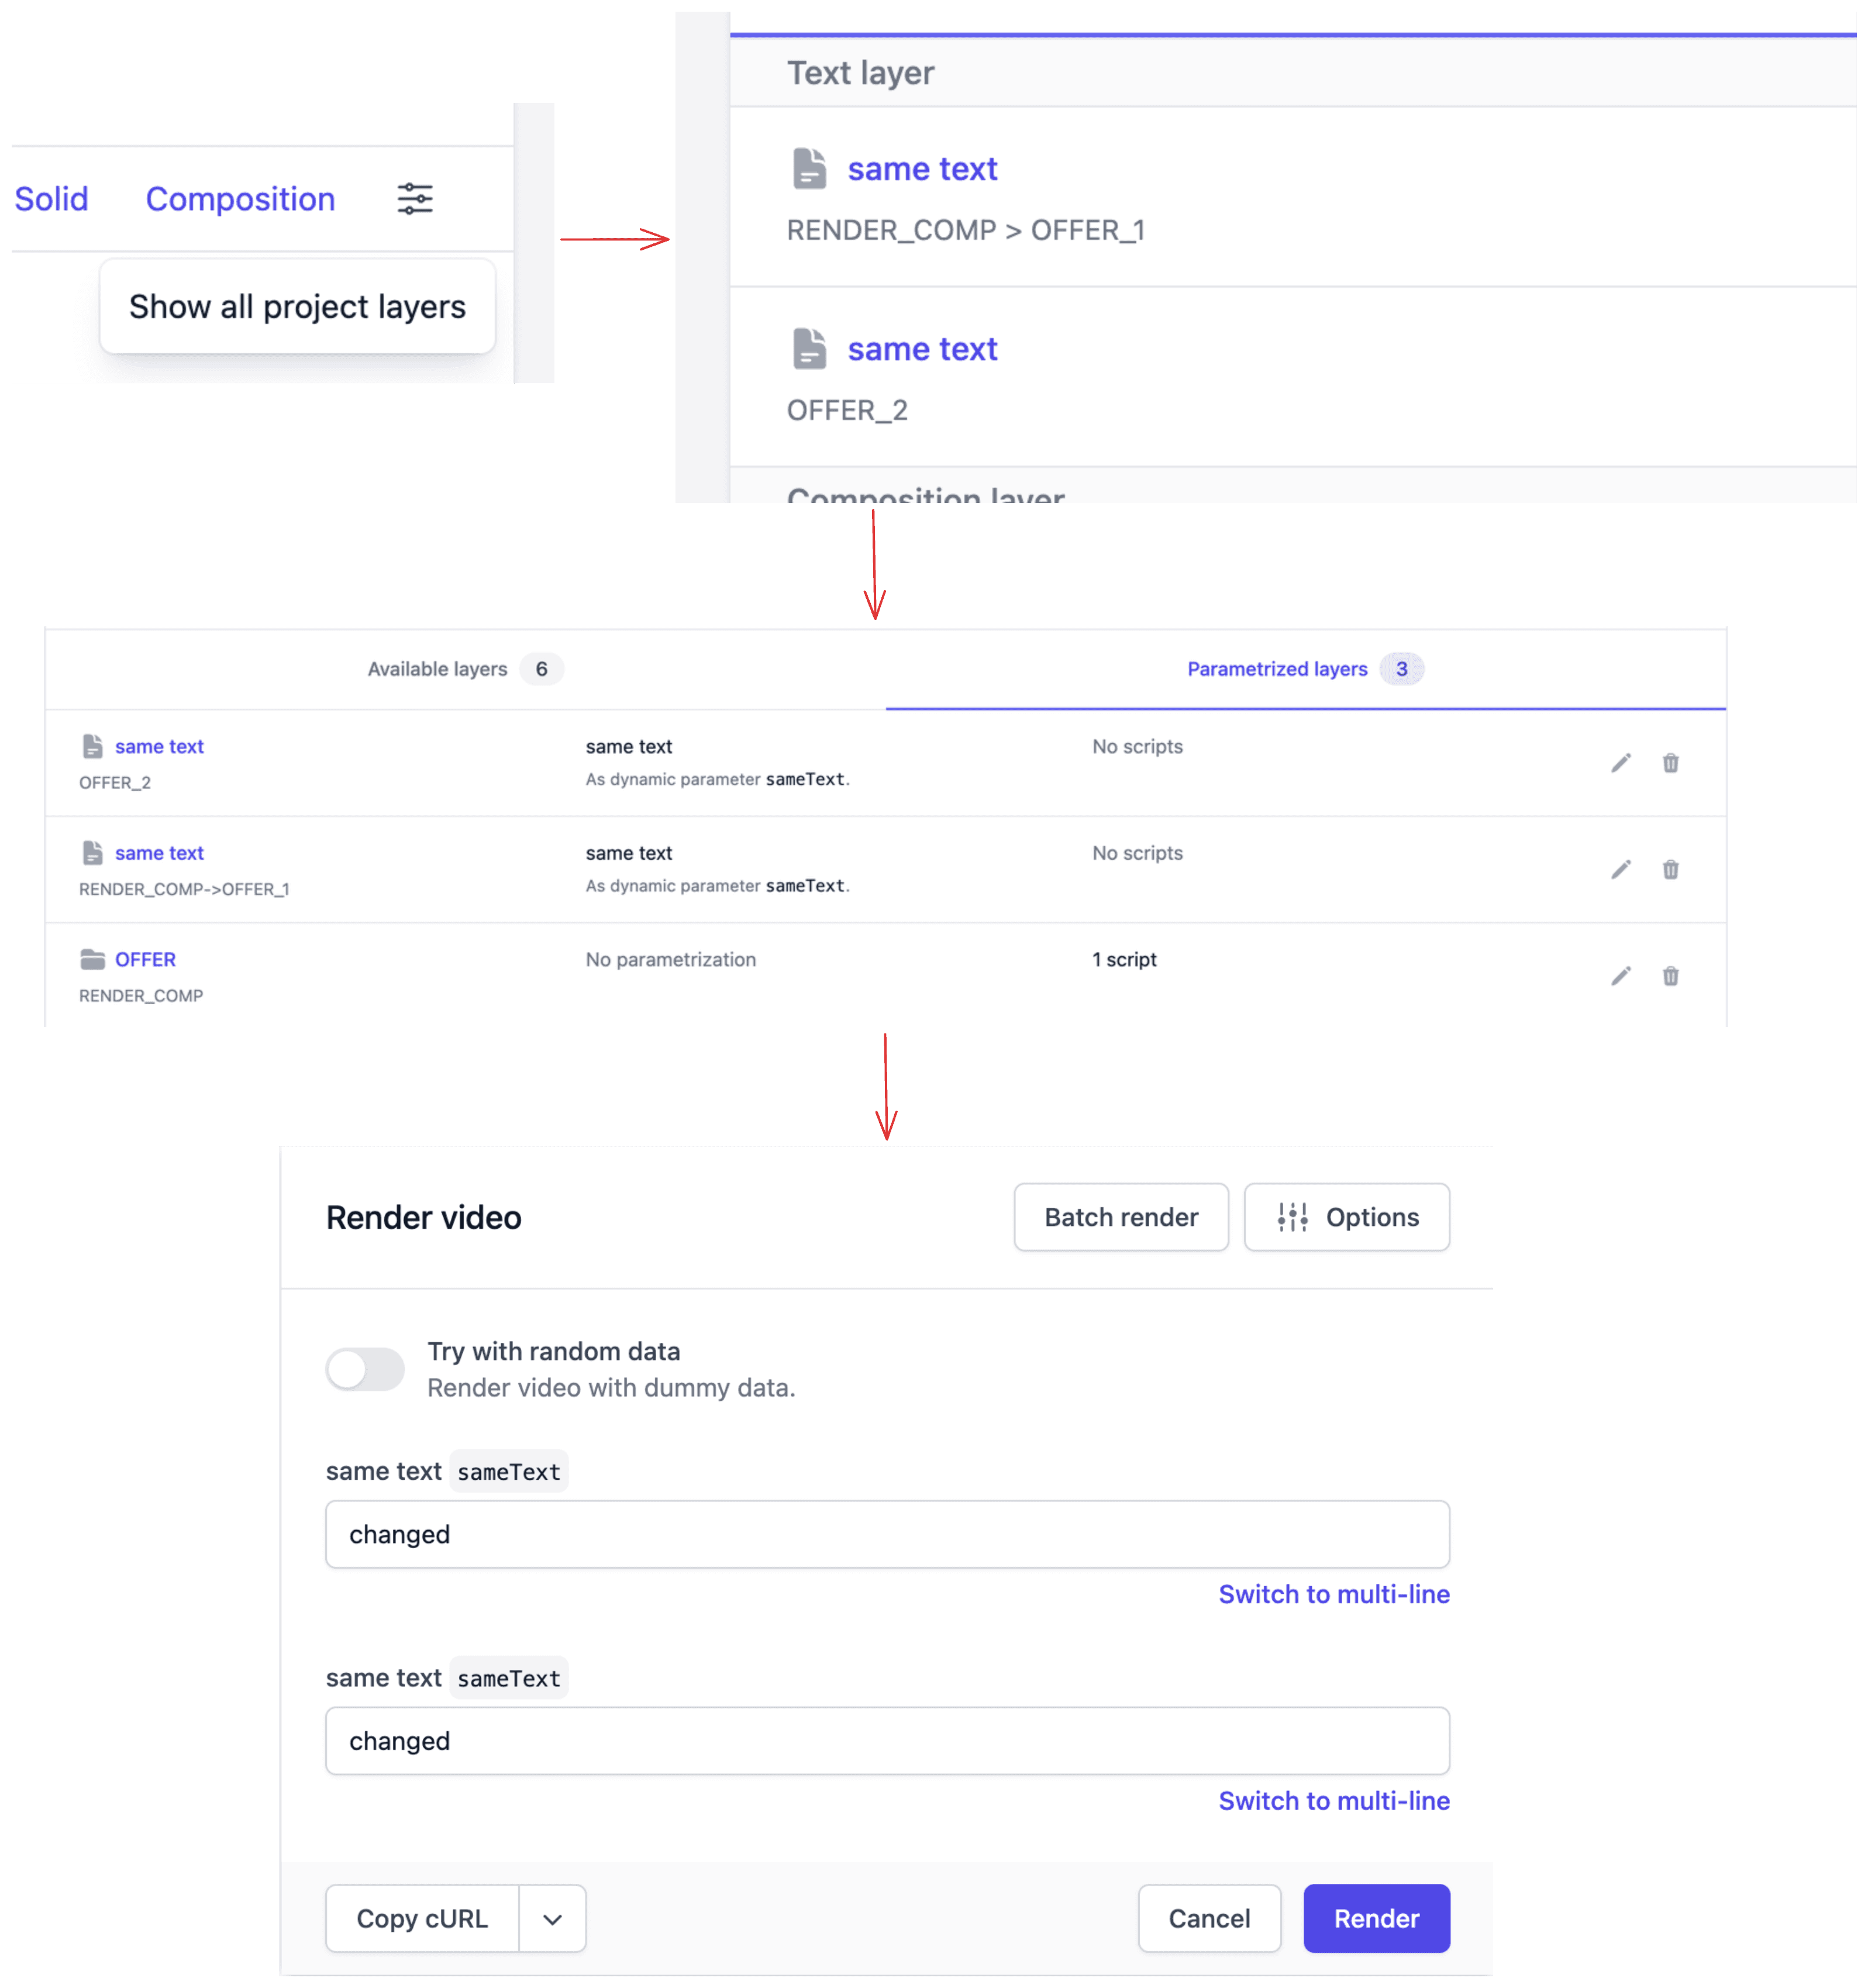Remove the OFFER composition layer with trash icon
Image resolution: width=1868 pixels, height=1988 pixels.
[1670, 975]
